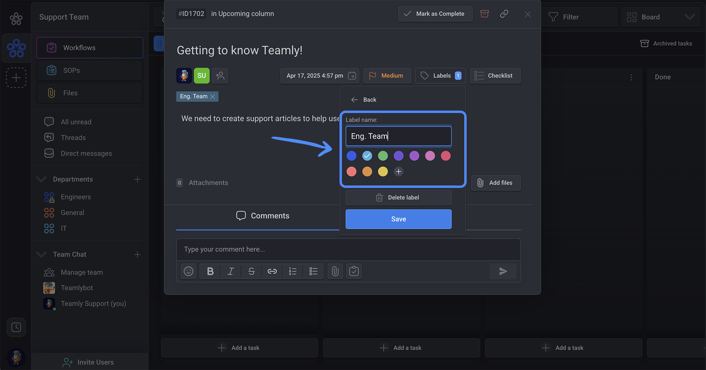Image resolution: width=706 pixels, height=370 pixels.
Task: Add a new team chat with plus
Action: [137, 254]
